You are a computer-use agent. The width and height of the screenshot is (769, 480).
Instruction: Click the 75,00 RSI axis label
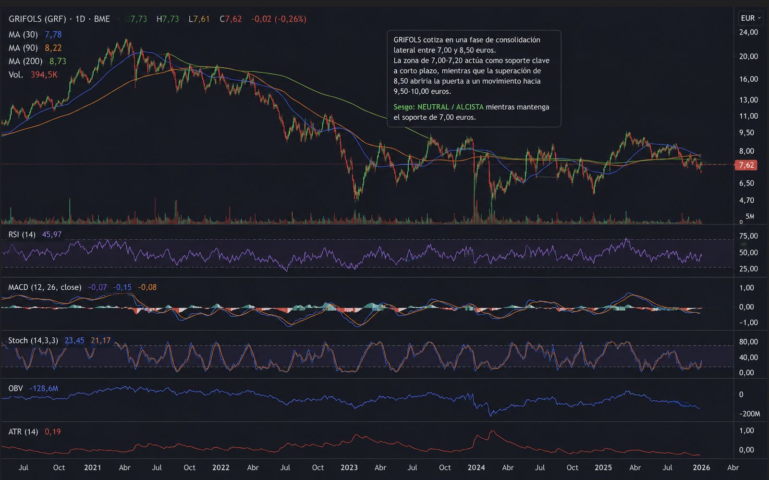pos(748,236)
